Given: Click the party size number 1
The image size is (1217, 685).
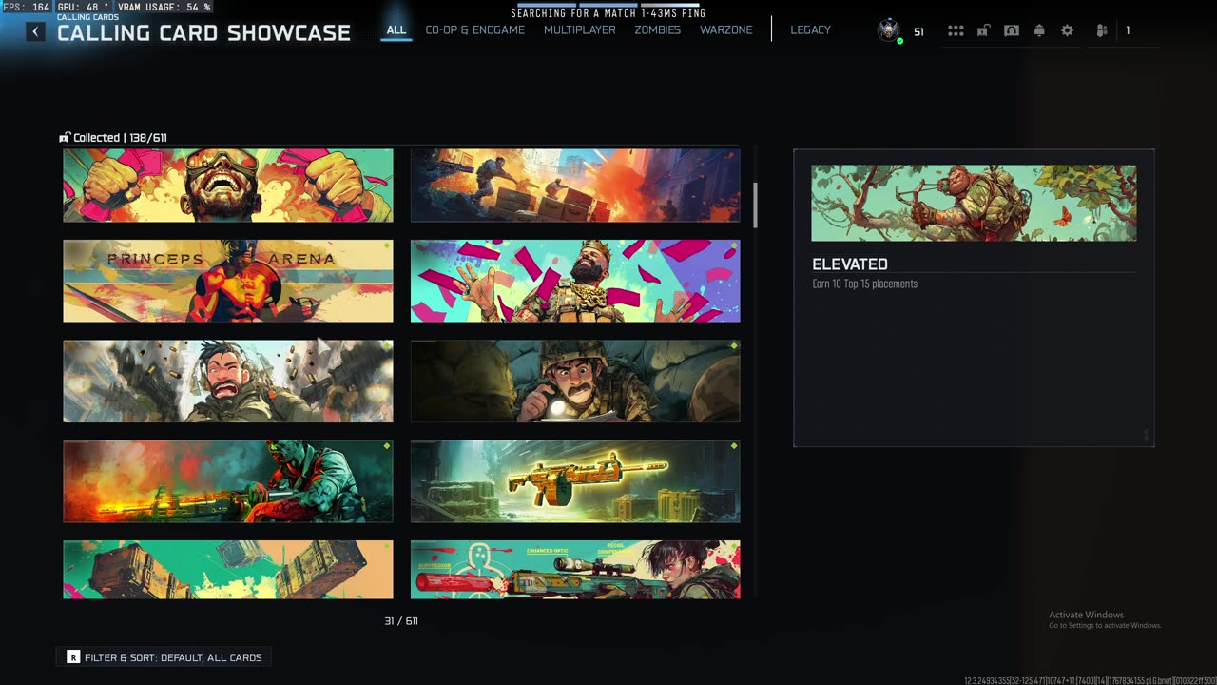Looking at the screenshot, I should click(x=1128, y=30).
